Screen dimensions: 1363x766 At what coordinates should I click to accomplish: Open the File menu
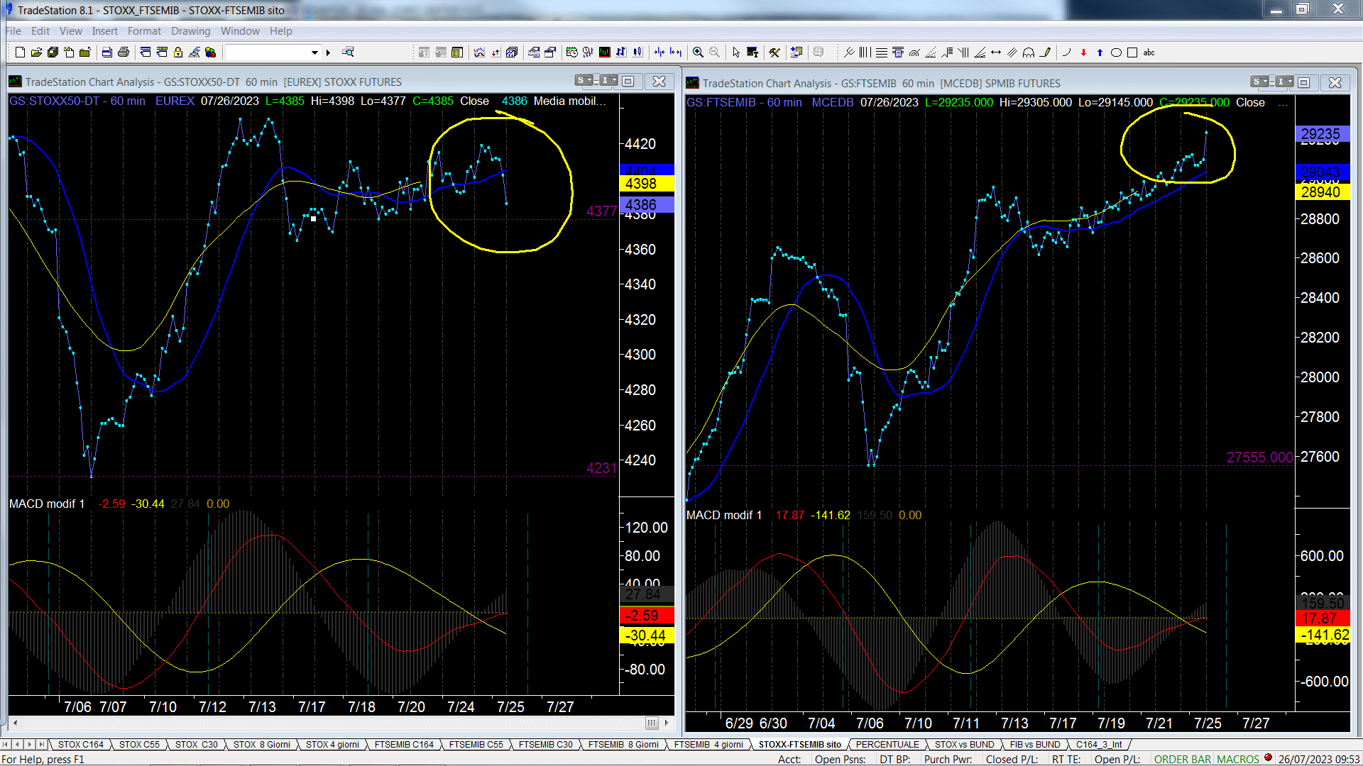[x=13, y=31]
